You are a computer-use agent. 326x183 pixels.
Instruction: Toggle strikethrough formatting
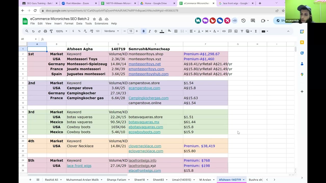click(156, 31)
